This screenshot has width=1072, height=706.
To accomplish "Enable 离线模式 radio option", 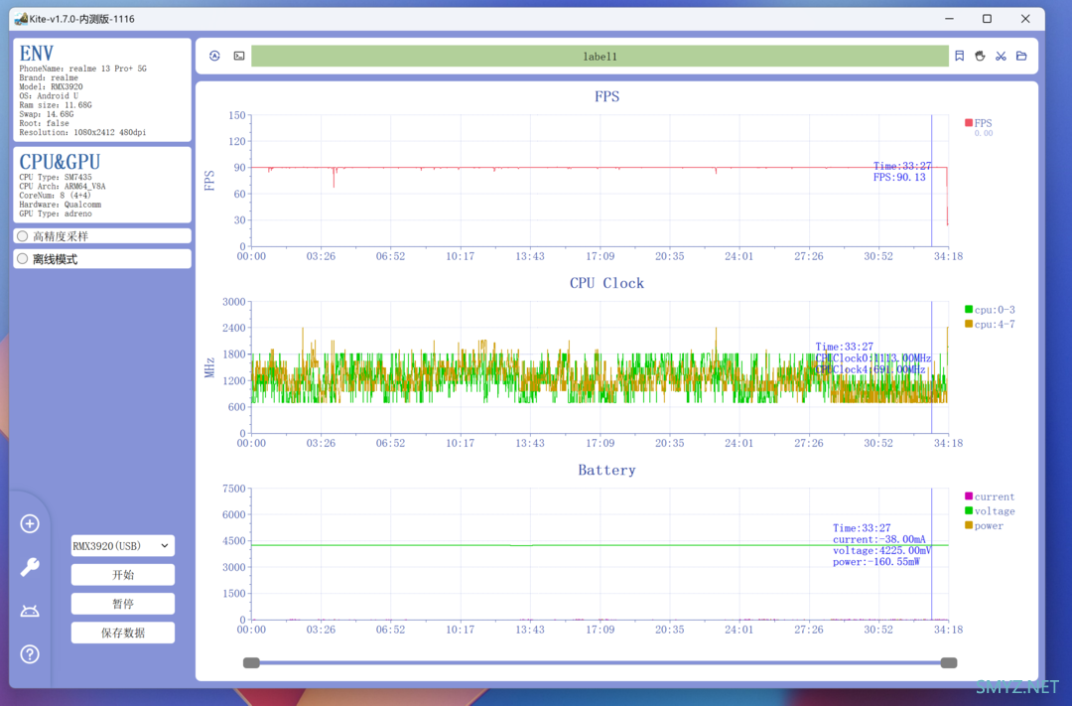I will [23, 259].
